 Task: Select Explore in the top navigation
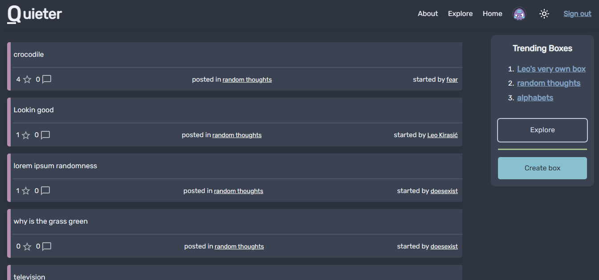tap(460, 14)
